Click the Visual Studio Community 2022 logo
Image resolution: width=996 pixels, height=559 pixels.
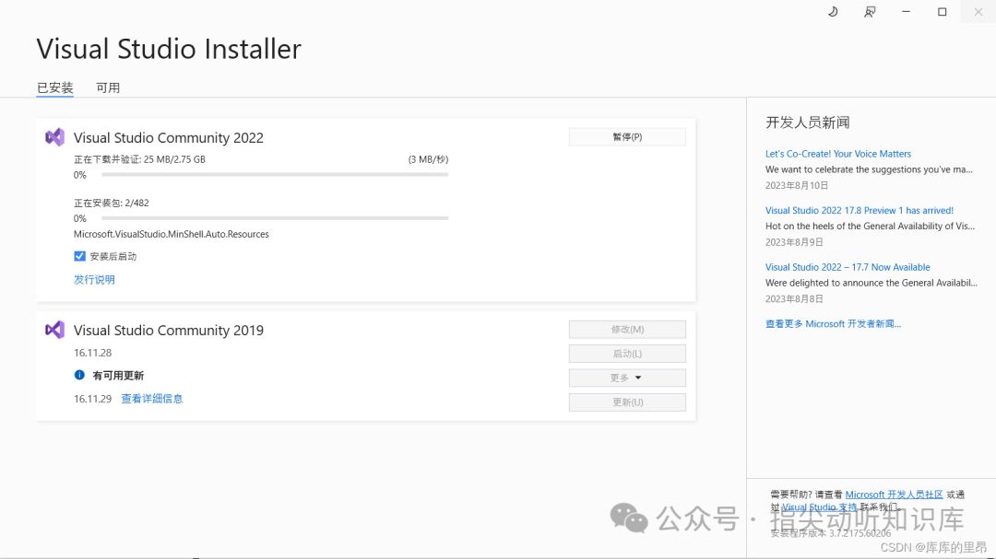(x=54, y=137)
